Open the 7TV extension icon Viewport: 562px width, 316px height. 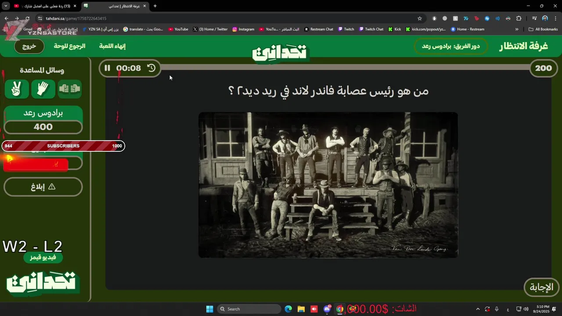point(465,18)
